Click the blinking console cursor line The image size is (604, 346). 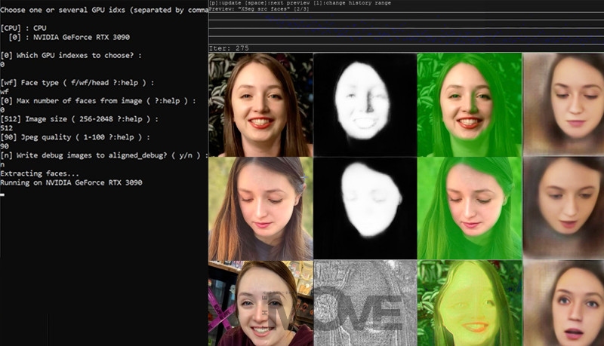[2, 195]
